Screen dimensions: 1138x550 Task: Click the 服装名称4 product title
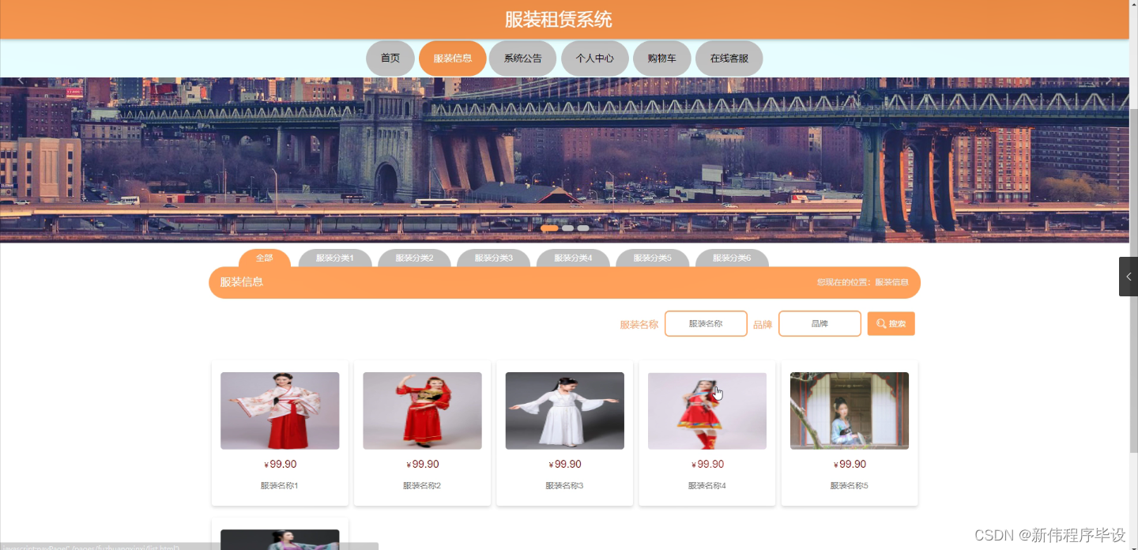point(707,486)
